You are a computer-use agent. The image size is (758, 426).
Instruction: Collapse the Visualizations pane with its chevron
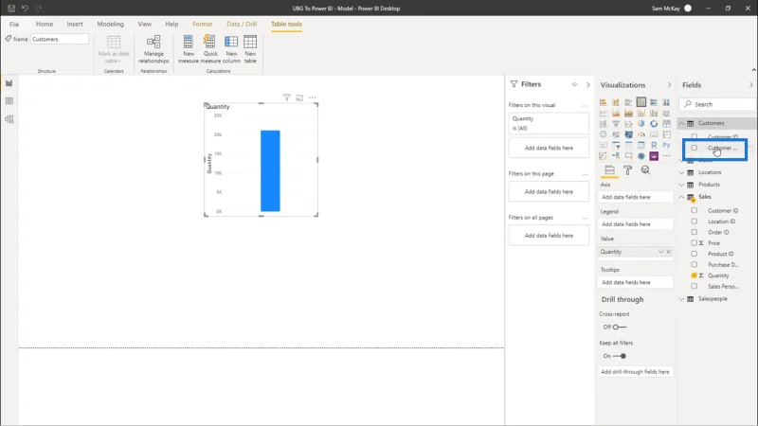669,85
